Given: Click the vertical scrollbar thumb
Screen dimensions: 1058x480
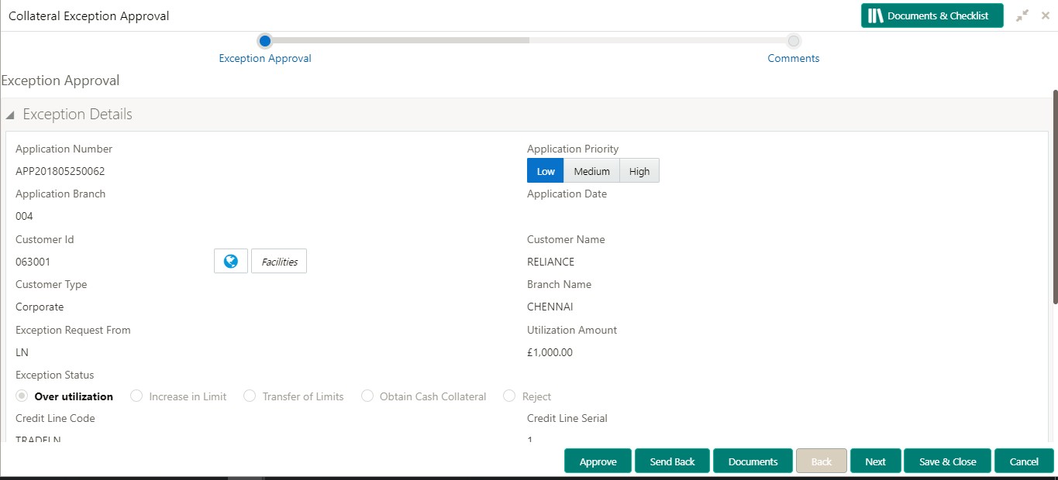Looking at the screenshot, I should pos(1055,197).
